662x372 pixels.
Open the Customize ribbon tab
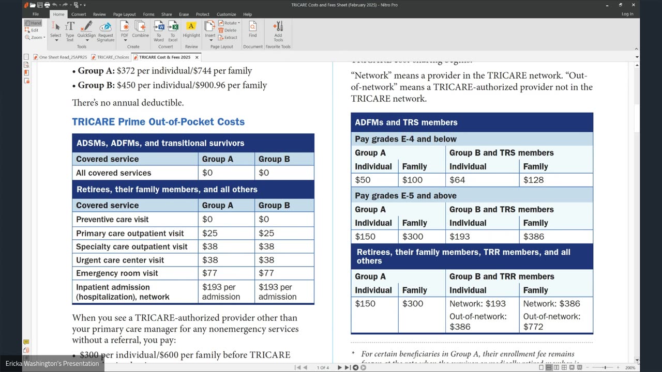point(226,14)
